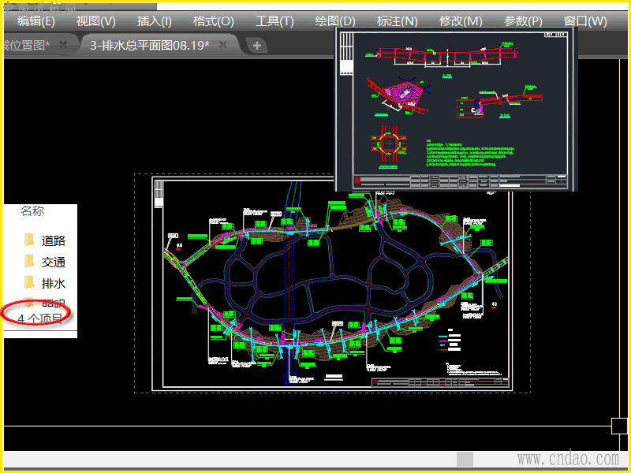The height and width of the screenshot is (473, 631).
Task: Add a new drawing tab with plus button
Action: click(257, 46)
